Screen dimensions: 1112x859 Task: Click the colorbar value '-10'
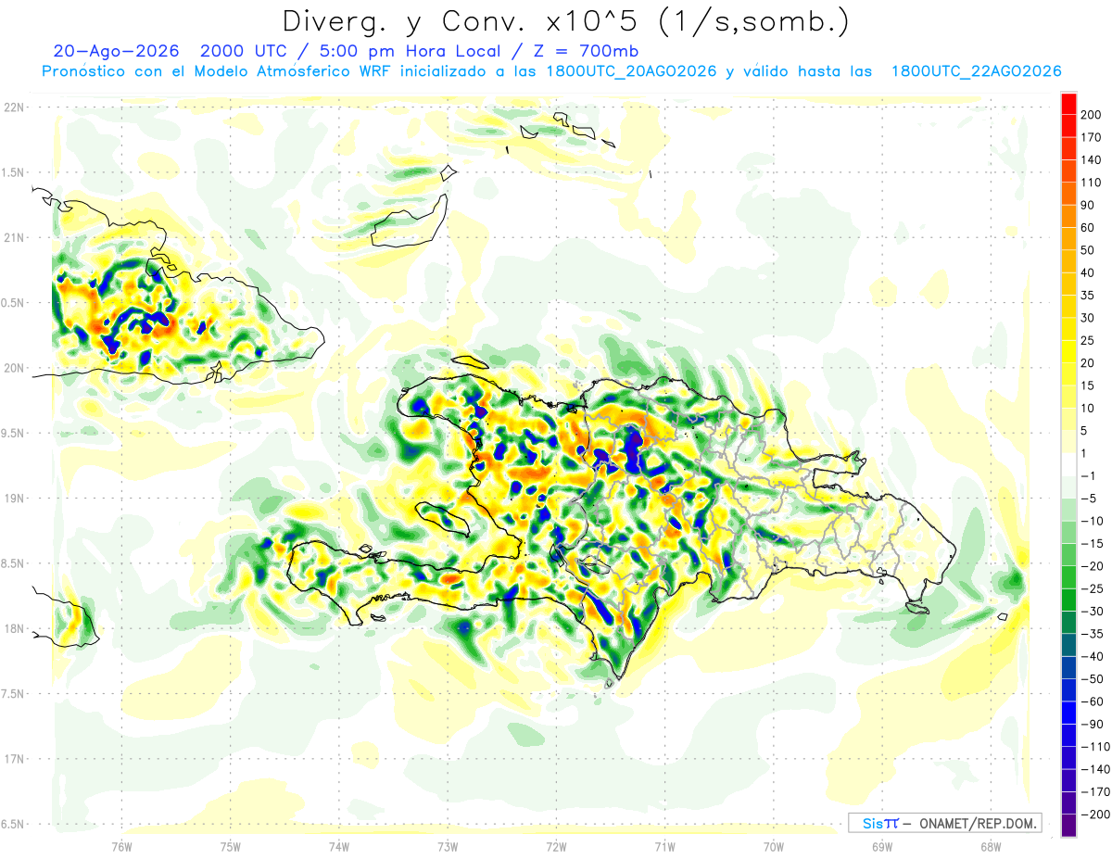(1091, 521)
